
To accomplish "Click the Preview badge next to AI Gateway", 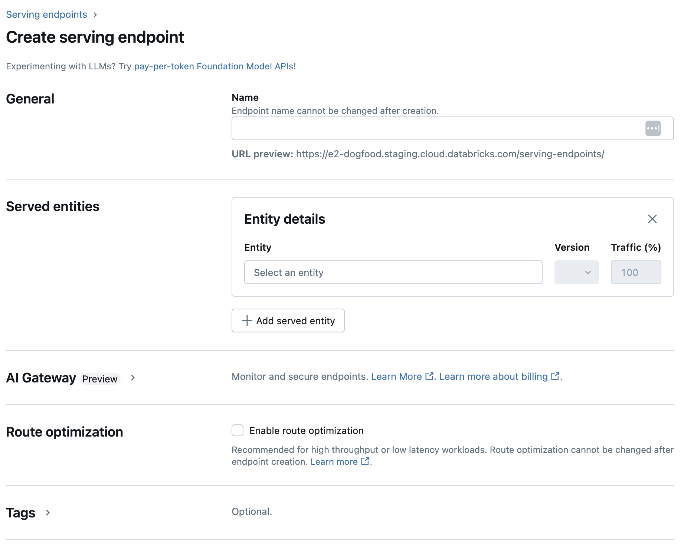I will pyautogui.click(x=99, y=379).
